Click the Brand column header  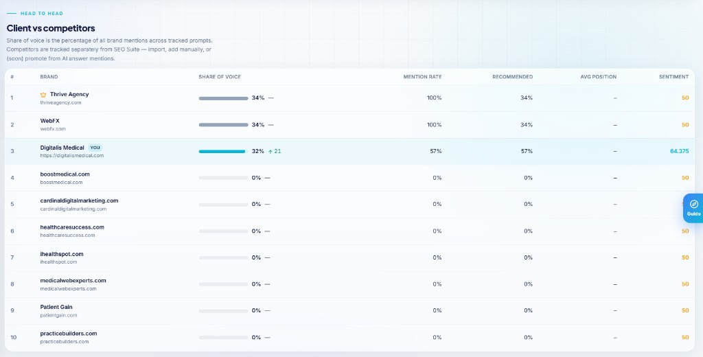(x=49, y=77)
